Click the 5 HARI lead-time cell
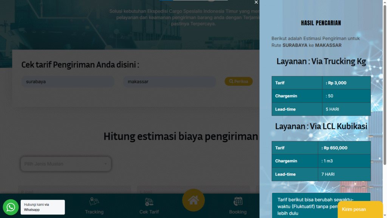Viewport: 387px width, 218px height. click(346, 109)
